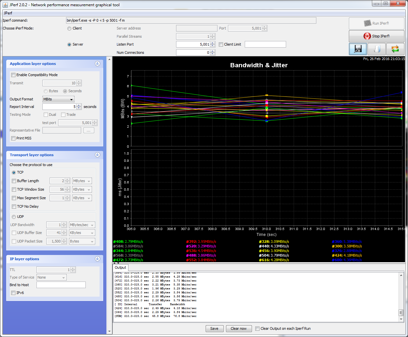Enable the TCP No Delay checkbox
408x337 pixels.
coord(14,207)
